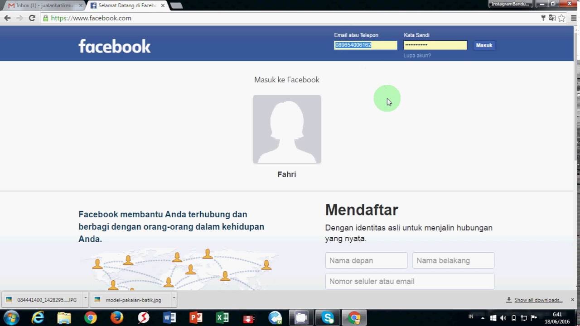Image resolution: width=580 pixels, height=326 pixels.
Task: Click the Fahri account name
Action: click(x=287, y=174)
